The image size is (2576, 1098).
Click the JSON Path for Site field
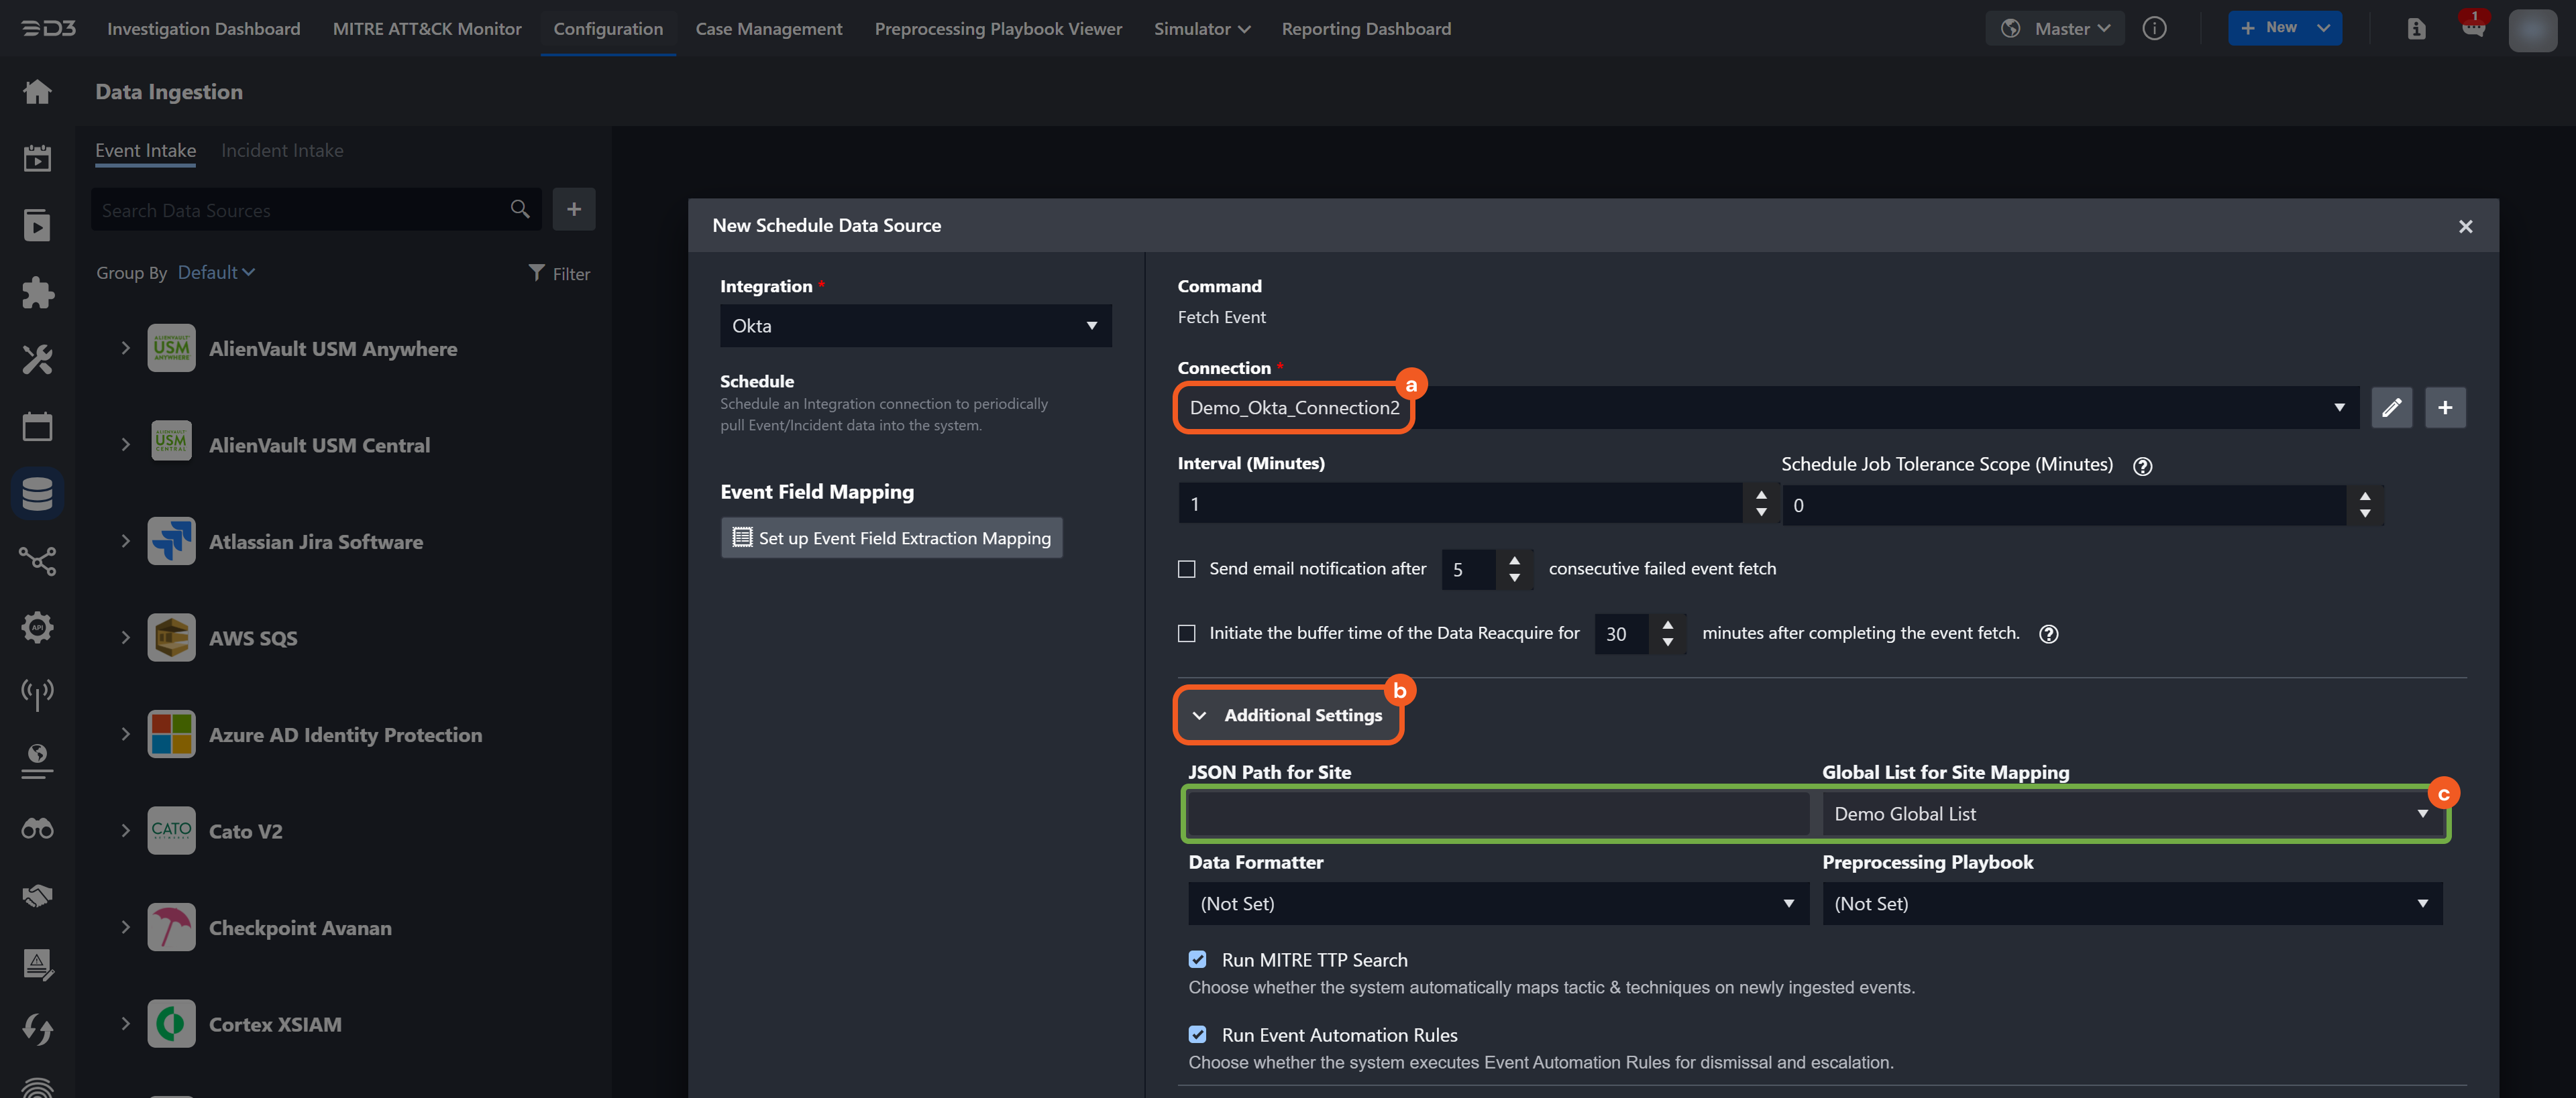(1497, 813)
